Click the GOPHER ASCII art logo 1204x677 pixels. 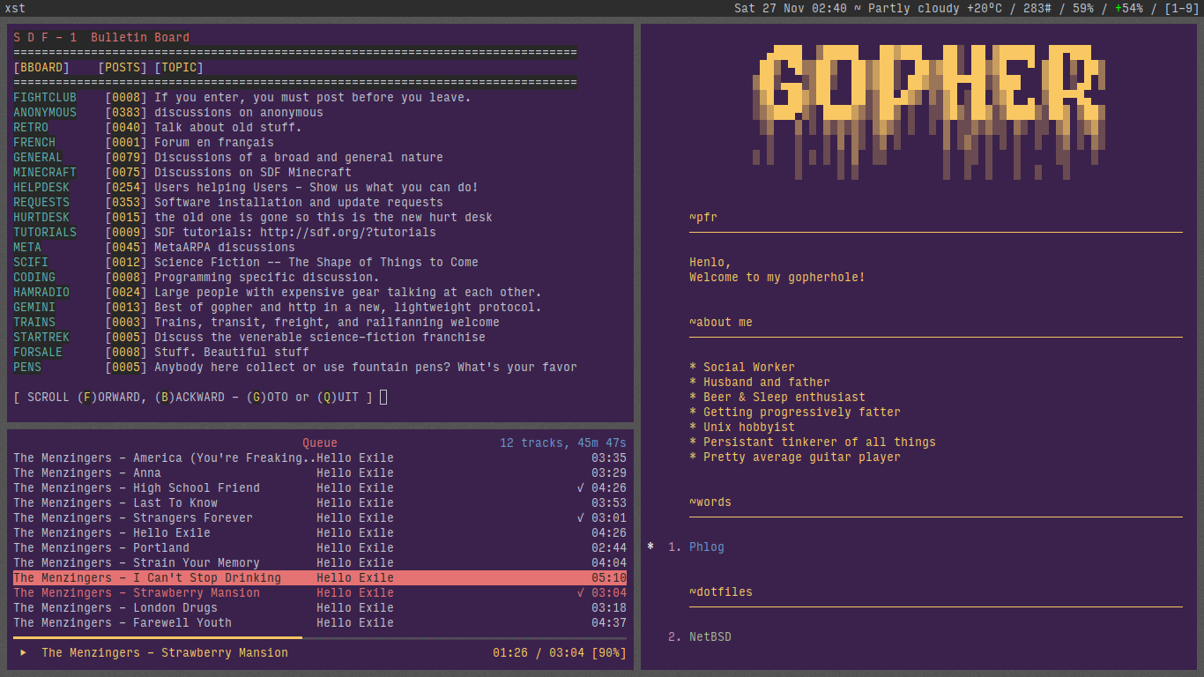(929, 97)
